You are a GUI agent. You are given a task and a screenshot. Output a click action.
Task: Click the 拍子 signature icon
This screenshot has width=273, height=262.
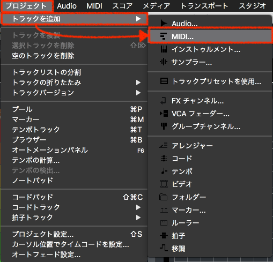[x=164, y=236]
